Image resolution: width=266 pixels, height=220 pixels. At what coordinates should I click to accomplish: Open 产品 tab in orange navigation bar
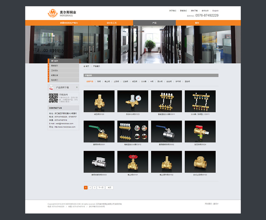click(154, 23)
